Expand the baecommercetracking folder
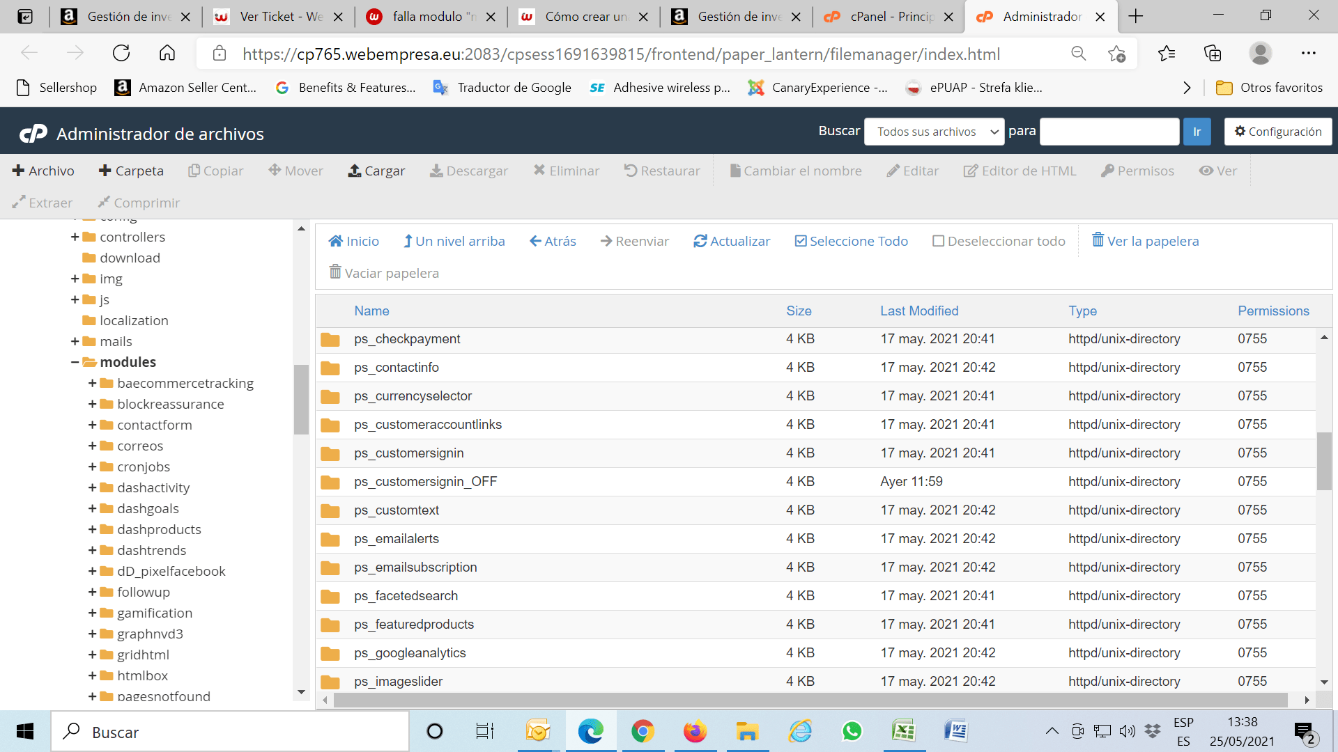The height and width of the screenshot is (752, 1338). click(92, 383)
